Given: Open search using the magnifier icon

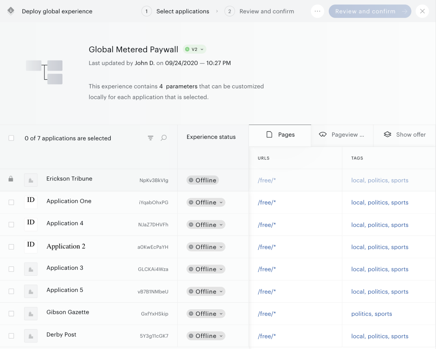Looking at the screenshot, I should (x=163, y=138).
